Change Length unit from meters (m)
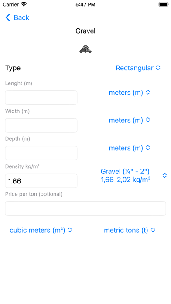The image size is (171, 304). click(x=130, y=93)
